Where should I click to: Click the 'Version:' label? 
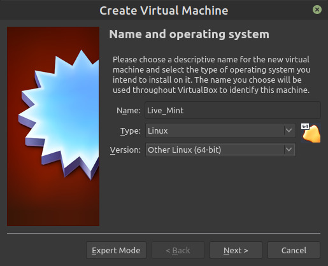pyautogui.click(x=125, y=150)
